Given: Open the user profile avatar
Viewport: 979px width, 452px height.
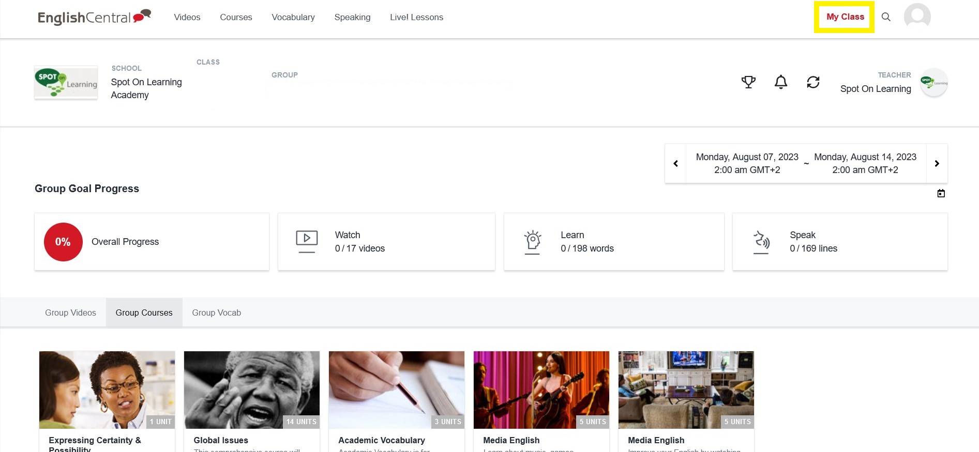Looking at the screenshot, I should point(917,16).
